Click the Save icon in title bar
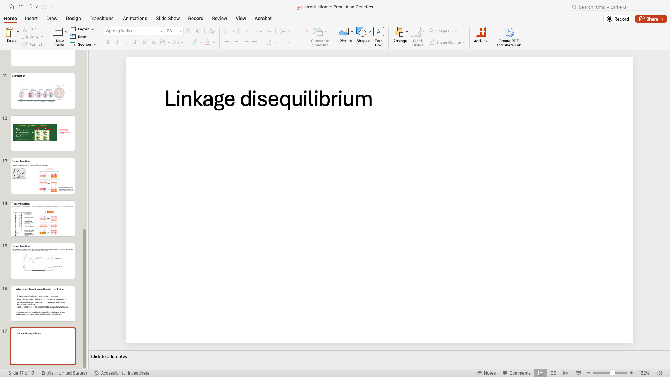Viewport: 670px width, 377px height. coord(21,7)
